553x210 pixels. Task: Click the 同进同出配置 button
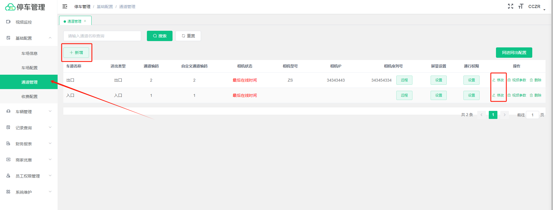[x=514, y=53]
